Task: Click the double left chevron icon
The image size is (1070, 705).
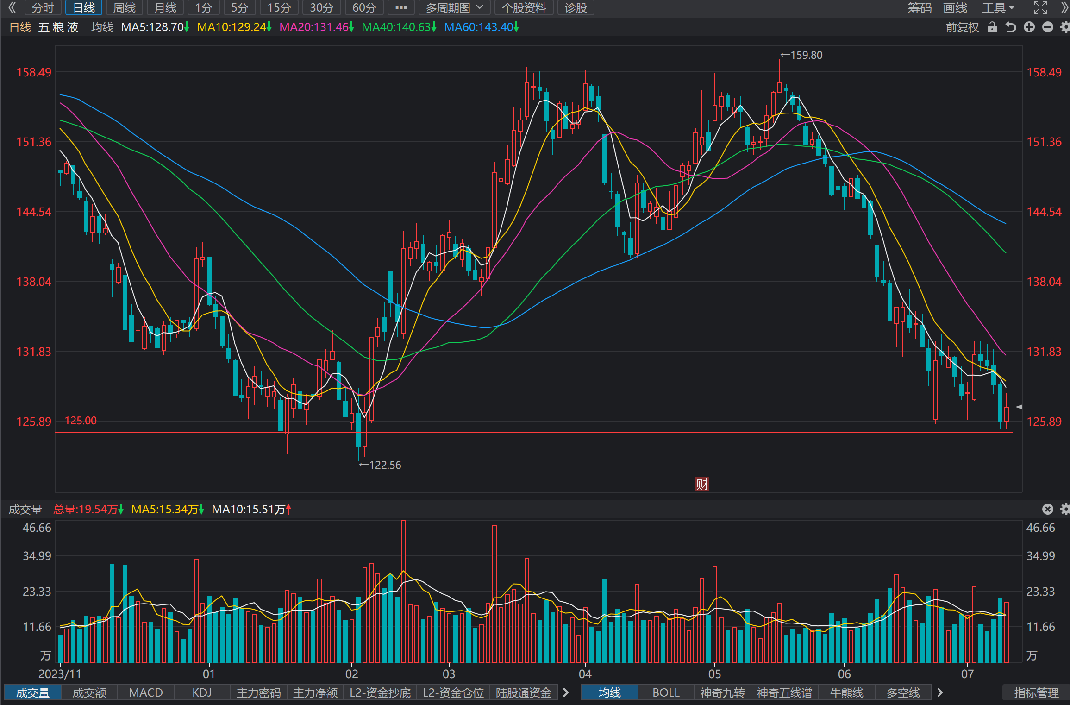Action: tap(12, 7)
